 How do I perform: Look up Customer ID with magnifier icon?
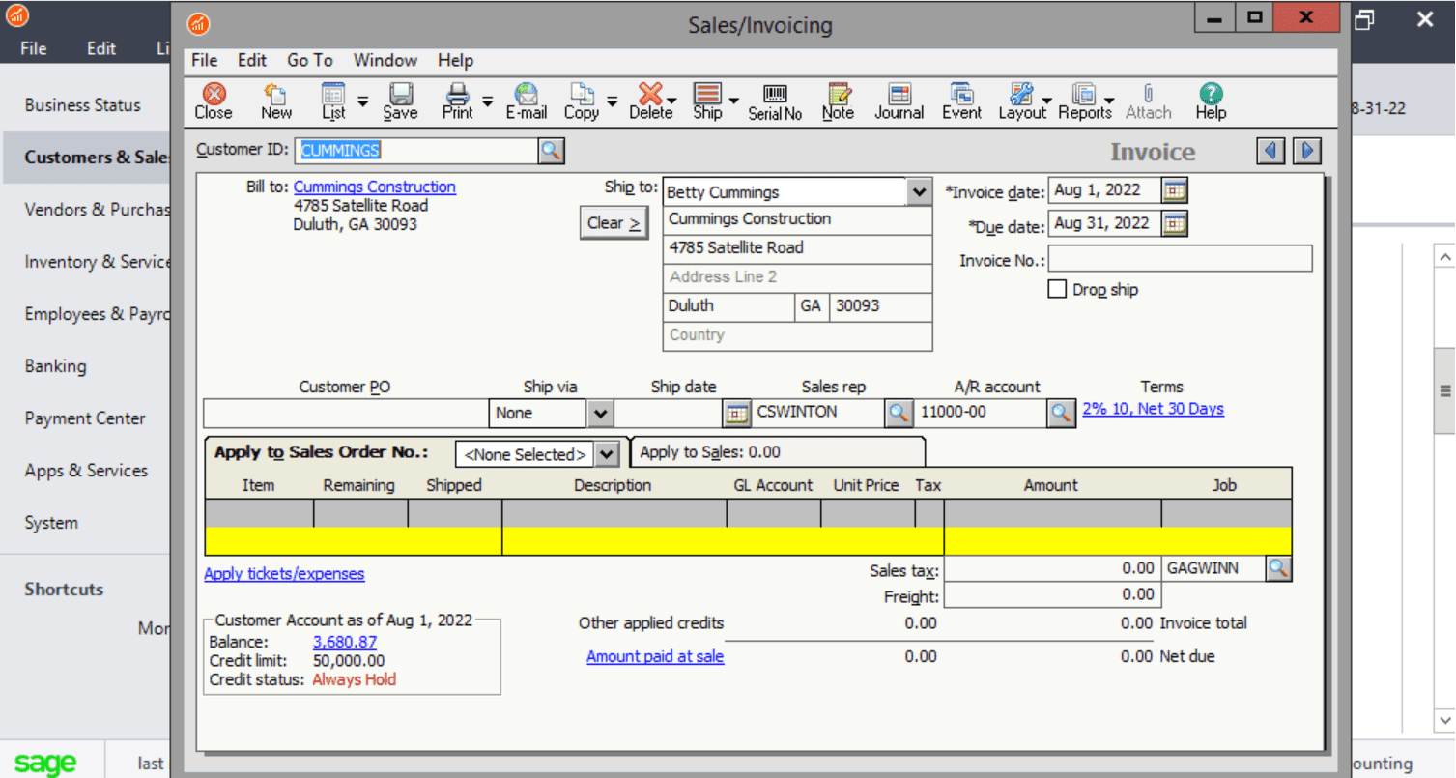tap(551, 151)
